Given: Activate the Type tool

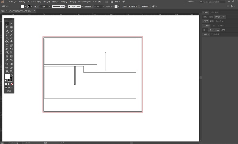Looking at the screenshot, I should pos(7,34).
